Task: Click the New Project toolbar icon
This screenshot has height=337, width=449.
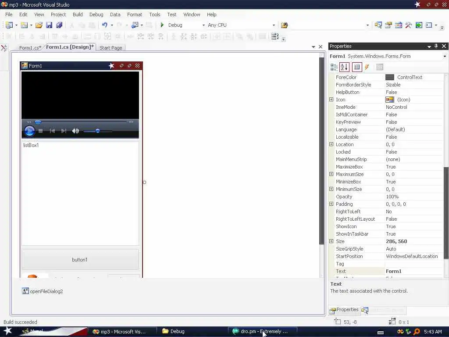Action: click(x=9, y=25)
